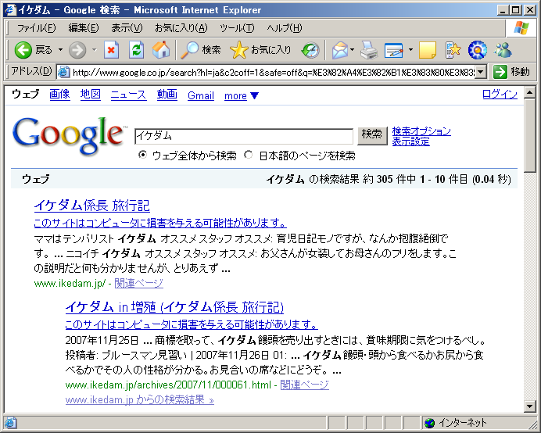Open www.ikedam.jp からの検索結果 link
Screen dimensions: 541x433
point(140,400)
